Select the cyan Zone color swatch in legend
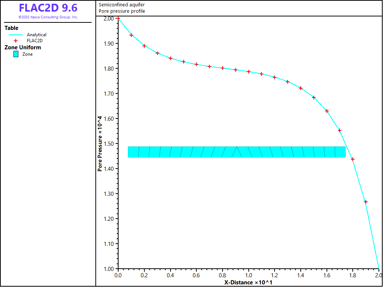The image size is (383, 287). tap(16, 54)
